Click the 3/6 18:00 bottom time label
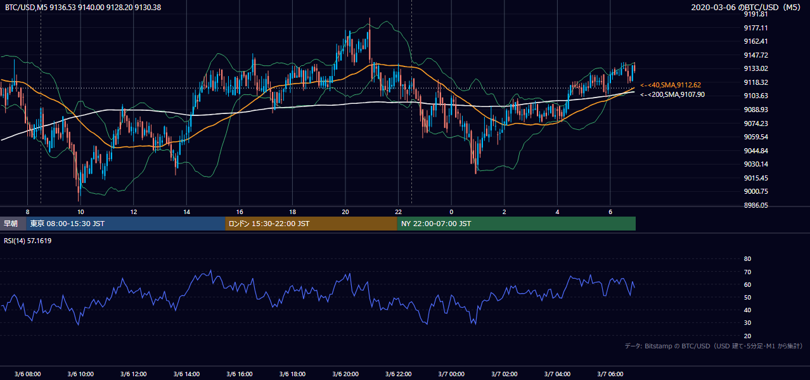This screenshot has width=810, height=380. pyautogui.click(x=292, y=374)
